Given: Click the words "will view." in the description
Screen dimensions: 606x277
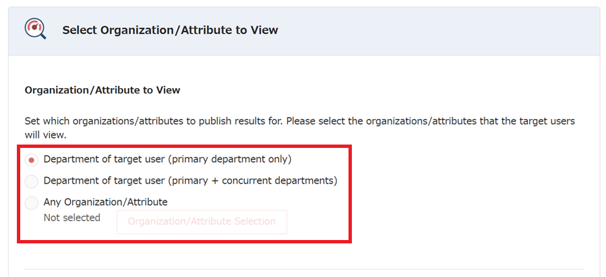Looking at the screenshot, I should [x=45, y=134].
